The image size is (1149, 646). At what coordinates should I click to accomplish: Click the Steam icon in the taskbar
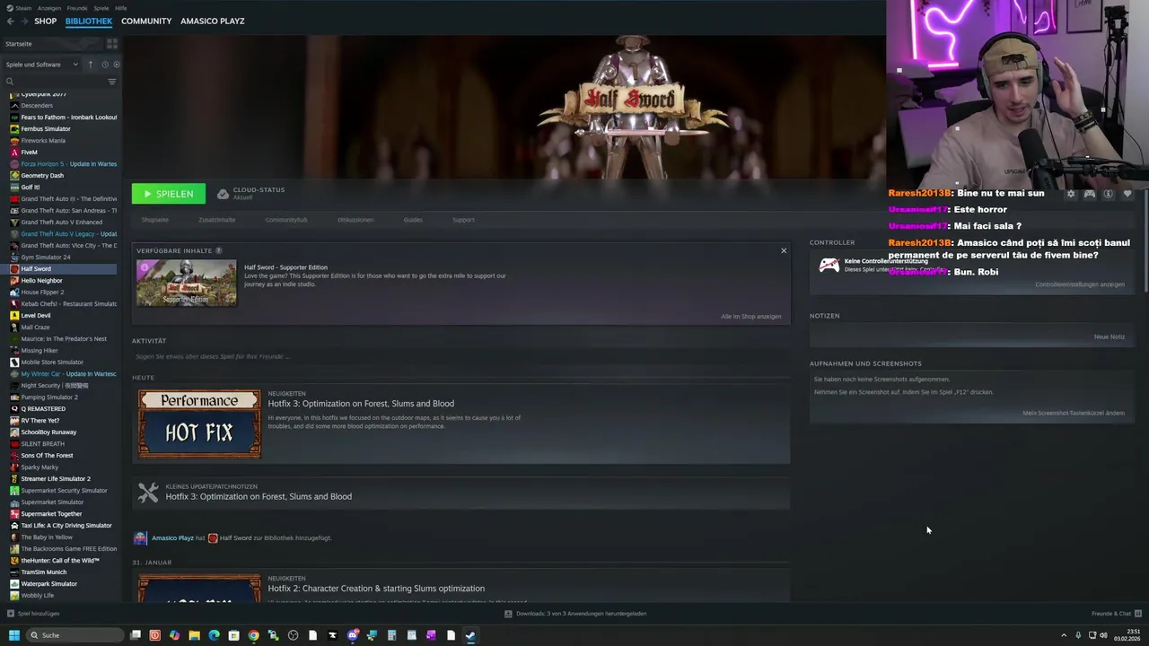pos(469,635)
